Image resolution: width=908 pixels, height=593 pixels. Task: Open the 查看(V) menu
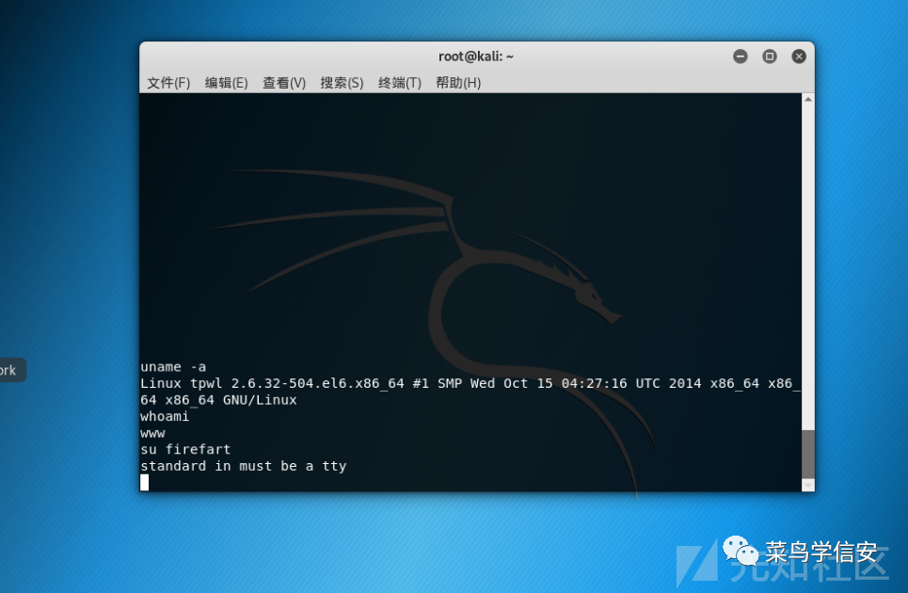point(284,83)
